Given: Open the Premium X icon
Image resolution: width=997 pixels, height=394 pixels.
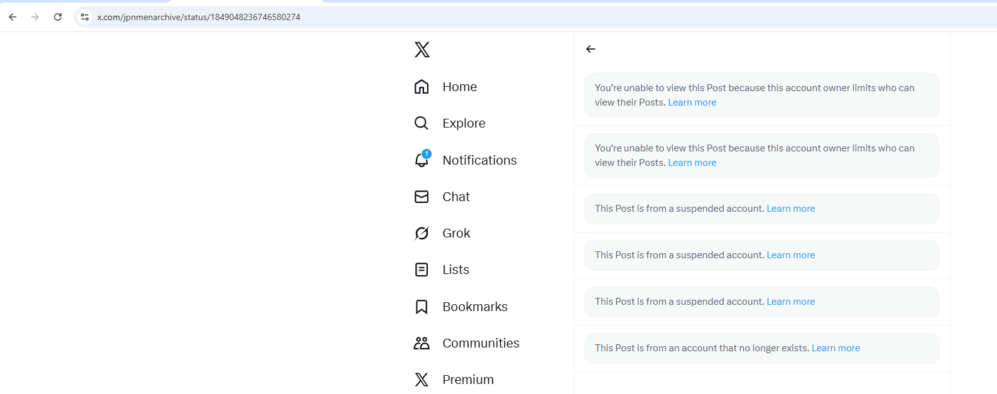Looking at the screenshot, I should 422,380.
